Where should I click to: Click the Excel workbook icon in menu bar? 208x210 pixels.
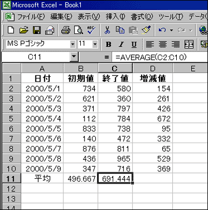[x=9, y=17]
